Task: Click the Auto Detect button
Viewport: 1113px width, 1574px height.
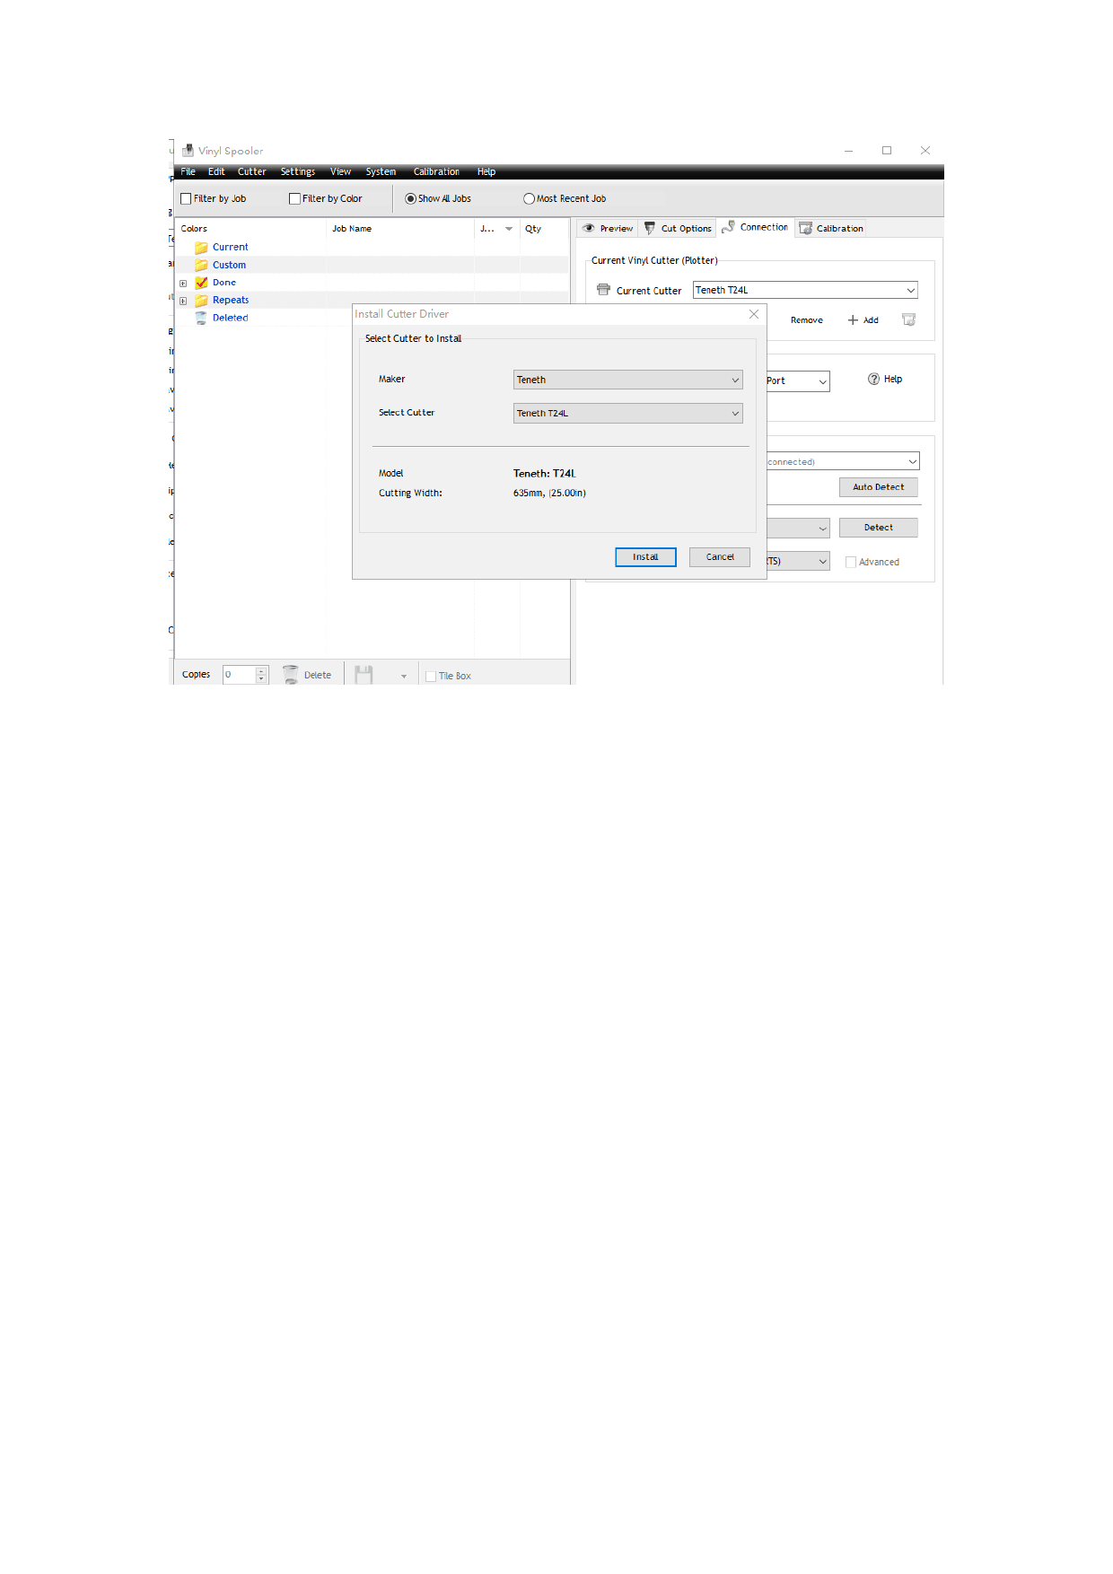Action: tap(878, 487)
